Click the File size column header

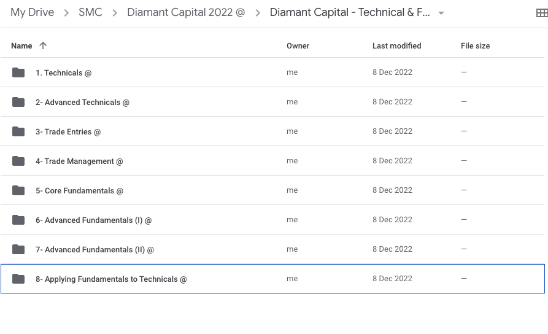pyautogui.click(x=475, y=46)
